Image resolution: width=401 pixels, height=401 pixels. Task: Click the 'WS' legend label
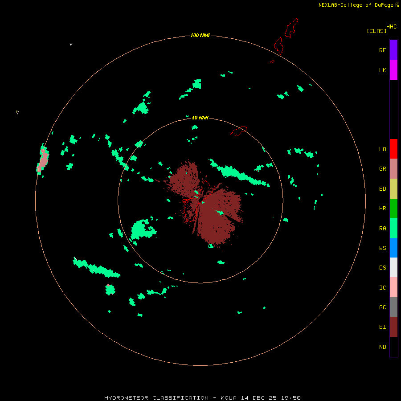click(382, 248)
